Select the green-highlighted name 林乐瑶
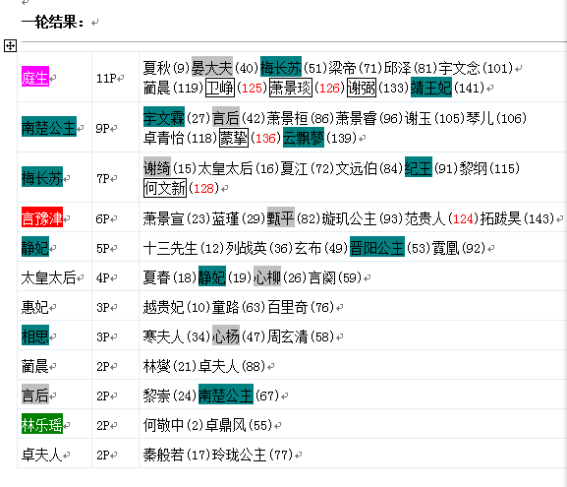This screenshot has height=487, width=567. click(x=42, y=425)
